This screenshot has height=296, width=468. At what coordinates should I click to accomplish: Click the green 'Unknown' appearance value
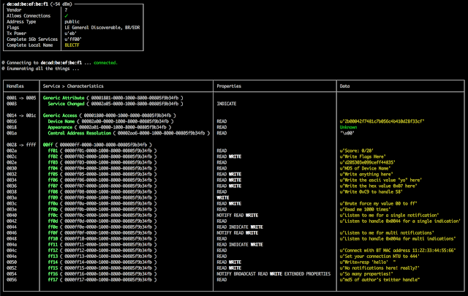[348, 127]
